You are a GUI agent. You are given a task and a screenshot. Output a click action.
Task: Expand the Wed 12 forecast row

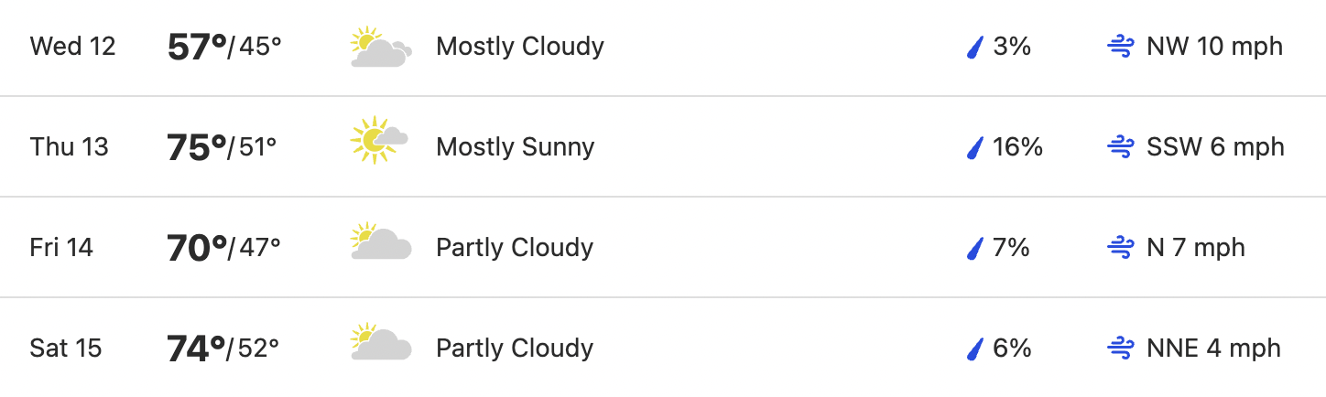point(663,48)
